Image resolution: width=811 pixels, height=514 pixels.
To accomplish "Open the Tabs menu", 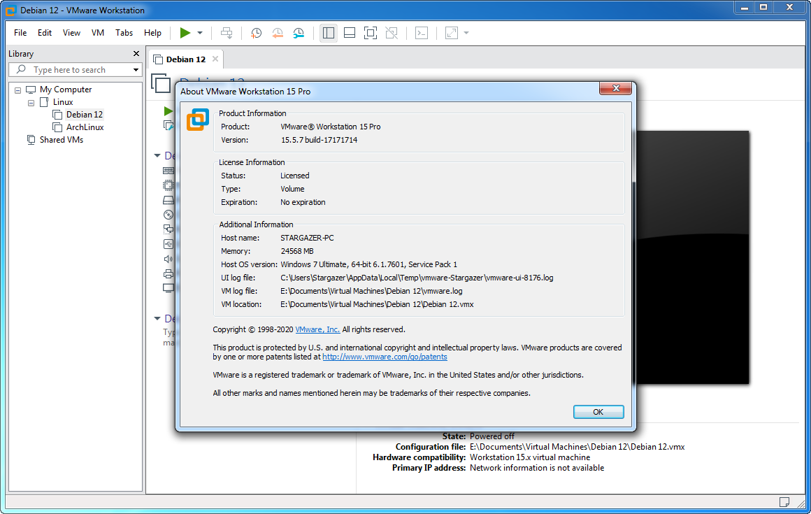I will click(x=124, y=33).
